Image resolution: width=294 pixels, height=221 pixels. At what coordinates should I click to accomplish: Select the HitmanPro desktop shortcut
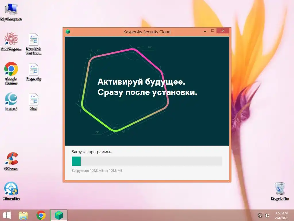tap(11, 191)
